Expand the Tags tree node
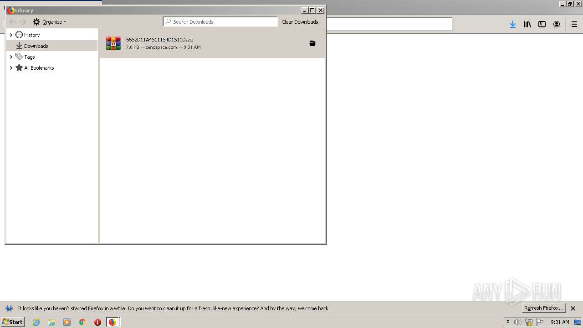The height and width of the screenshot is (328, 583). (x=11, y=57)
